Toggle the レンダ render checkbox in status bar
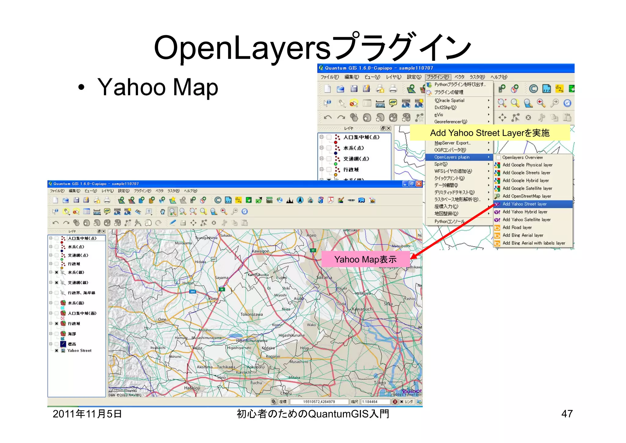The height and width of the screenshot is (443, 626). (x=402, y=402)
